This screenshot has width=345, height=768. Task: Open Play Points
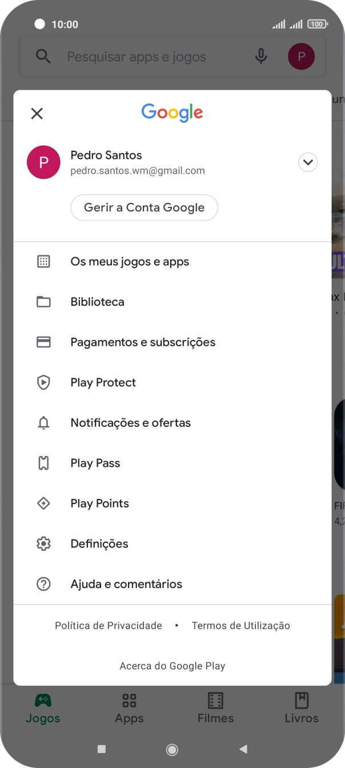pyautogui.click(x=43, y=503)
